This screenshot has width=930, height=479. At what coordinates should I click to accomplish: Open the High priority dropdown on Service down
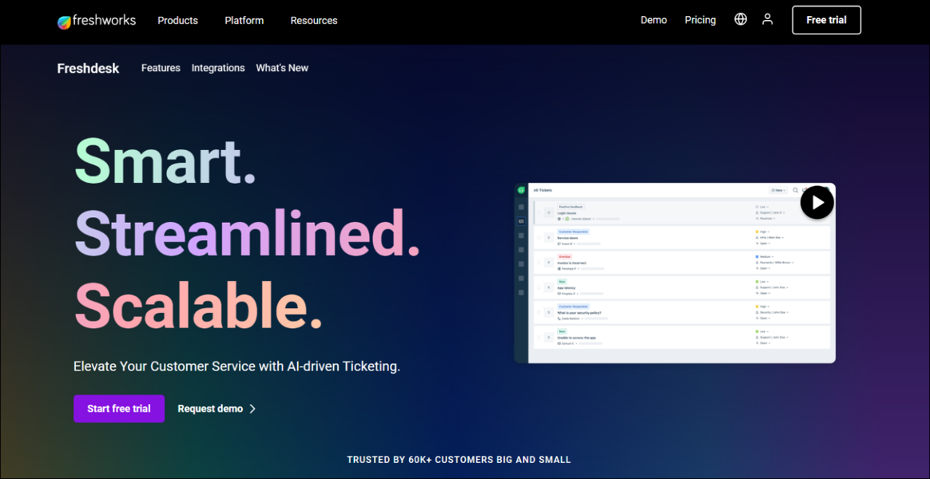(x=763, y=232)
